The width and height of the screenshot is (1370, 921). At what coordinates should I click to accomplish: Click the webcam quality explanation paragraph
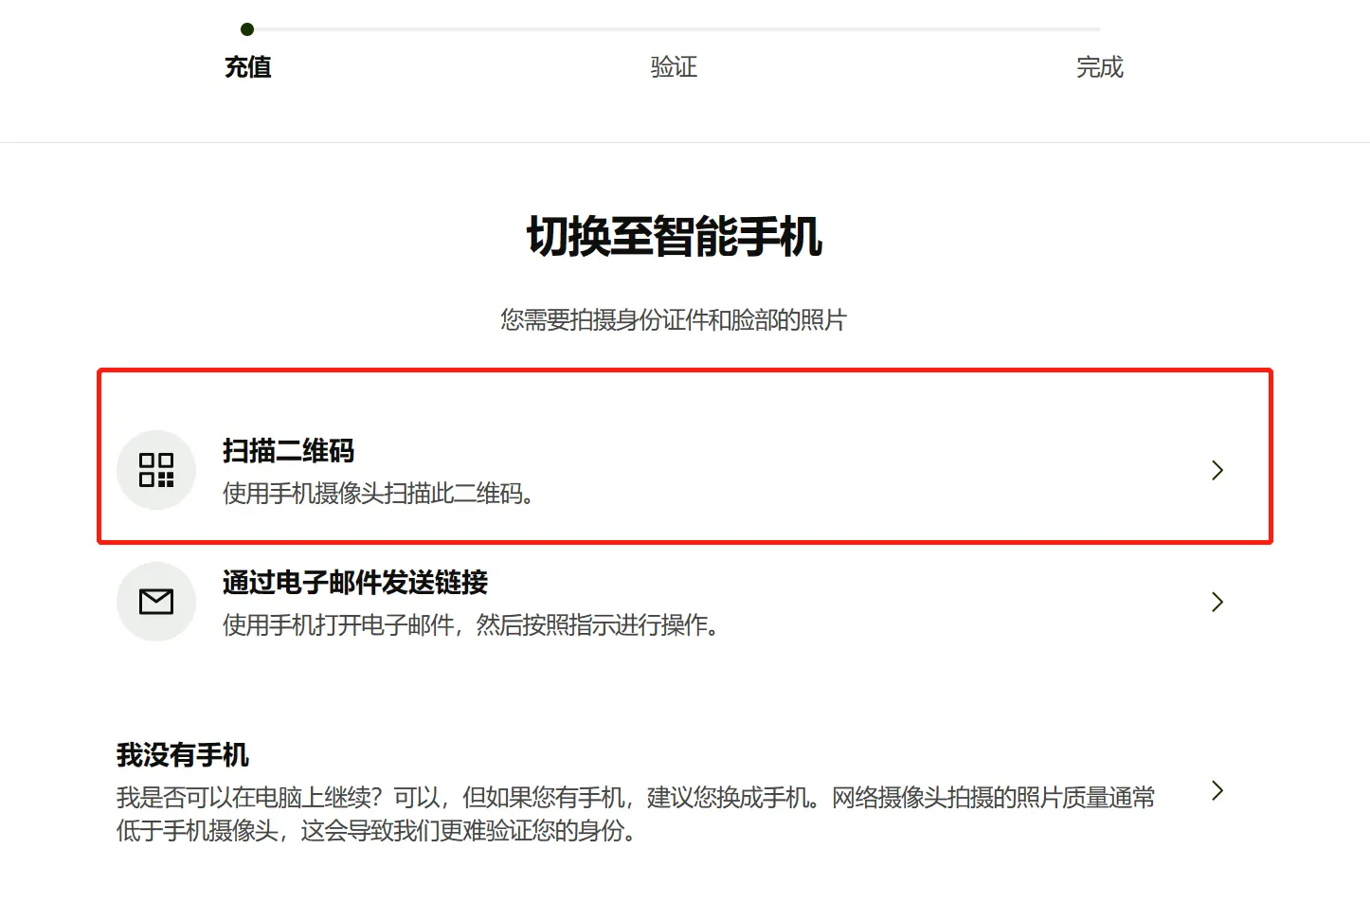click(x=635, y=814)
